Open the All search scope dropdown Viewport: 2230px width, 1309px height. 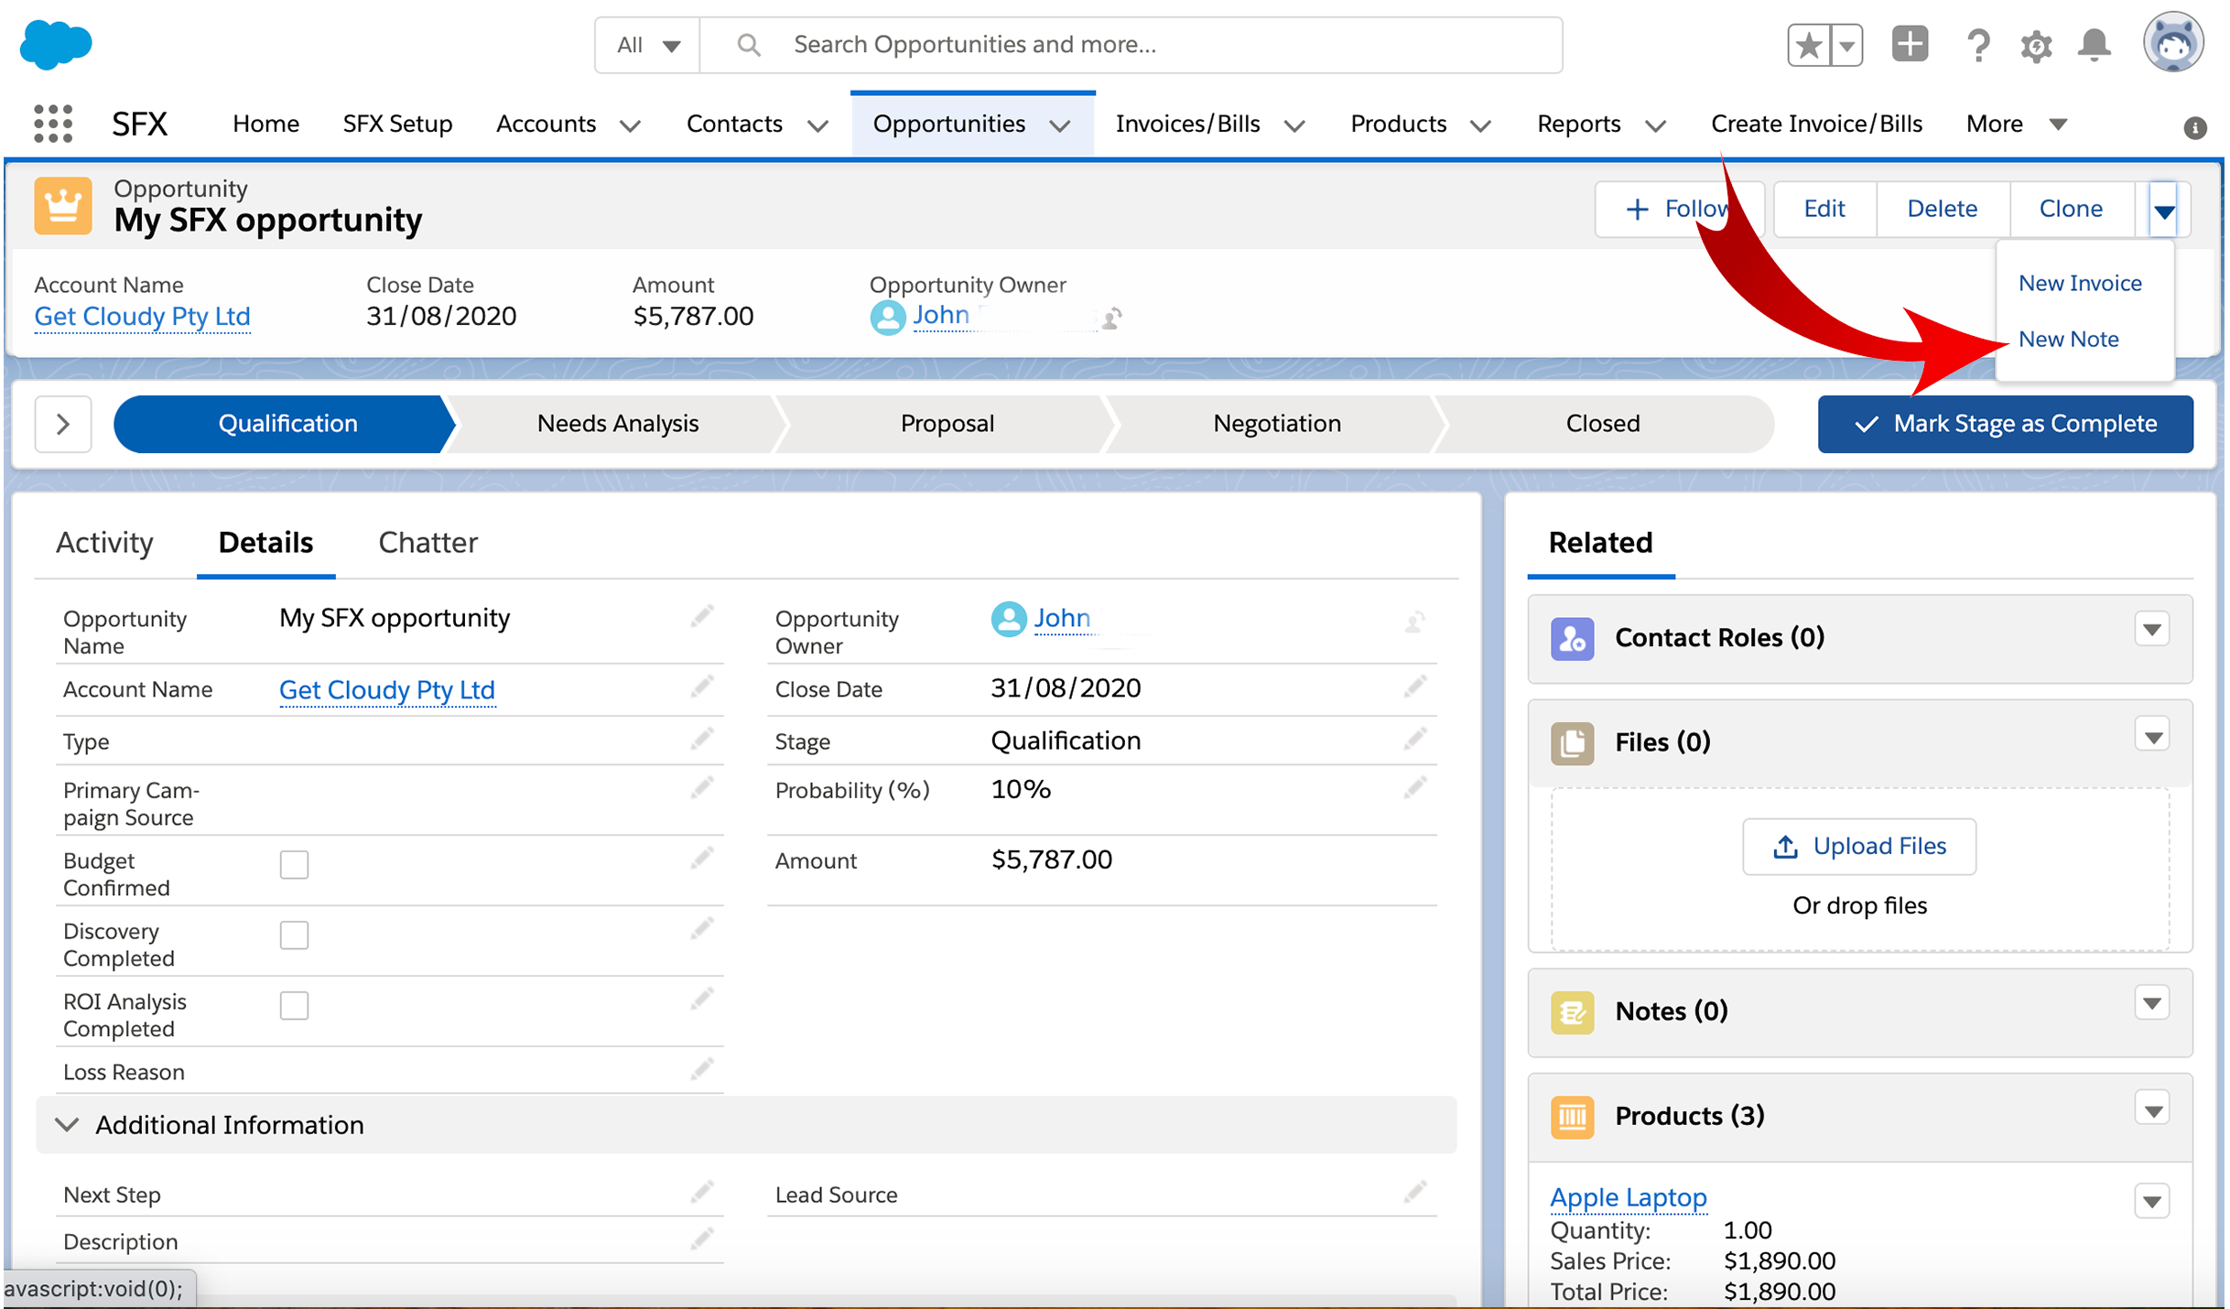(x=647, y=45)
